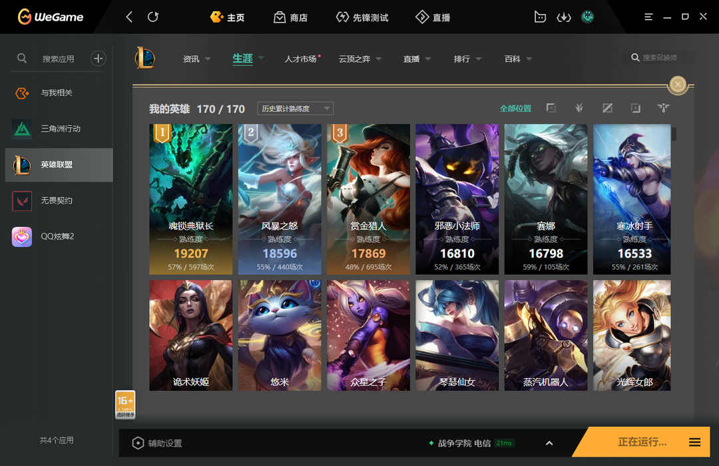
Task: Open the 赛娜 hero card
Action: click(x=546, y=199)
